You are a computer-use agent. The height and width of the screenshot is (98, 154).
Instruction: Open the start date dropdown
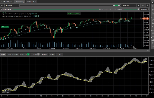[12, 5]
